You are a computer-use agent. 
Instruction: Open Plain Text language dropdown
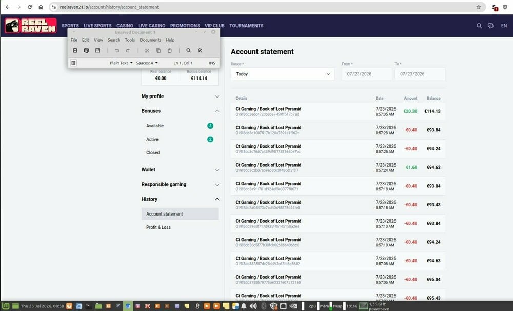tap(121, 63)
